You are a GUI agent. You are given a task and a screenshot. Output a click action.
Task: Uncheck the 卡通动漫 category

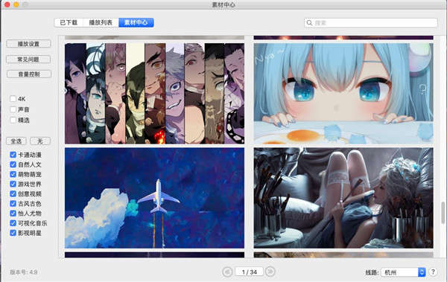13,155
